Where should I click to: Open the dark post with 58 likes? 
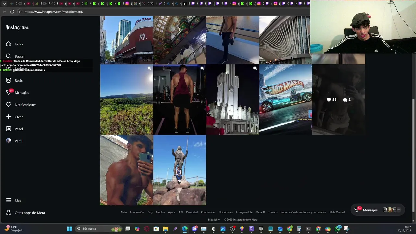(x=339, y=99)
